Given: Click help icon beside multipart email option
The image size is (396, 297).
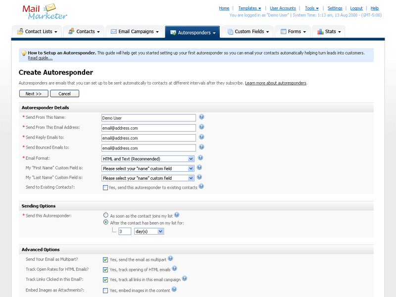Looking at the screenshot, I should pos(170,258).
